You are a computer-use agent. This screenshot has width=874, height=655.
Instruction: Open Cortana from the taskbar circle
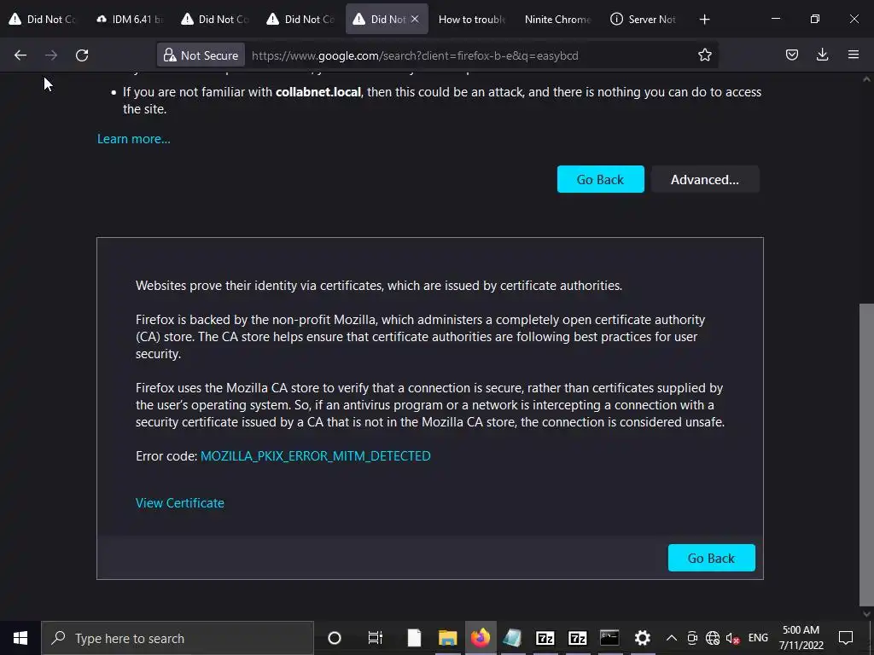pos(335,638)
